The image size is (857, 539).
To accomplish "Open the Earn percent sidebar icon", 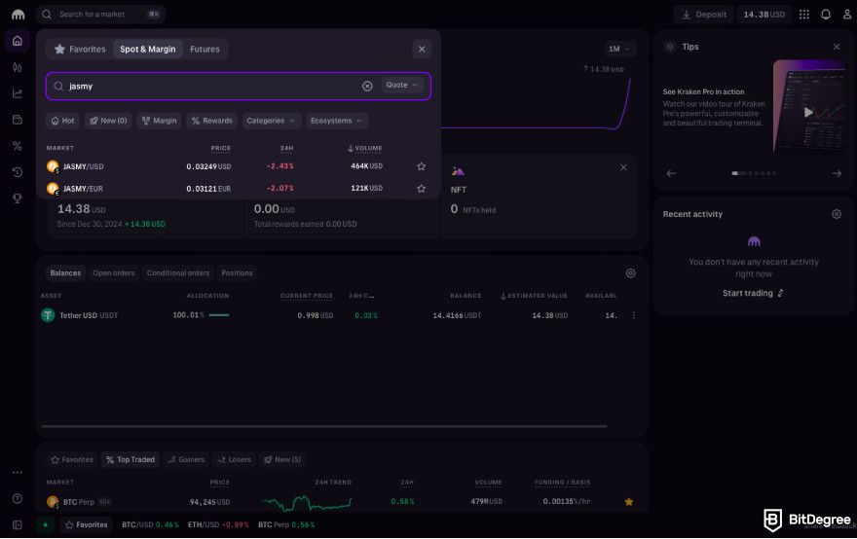I will point(18,146).
